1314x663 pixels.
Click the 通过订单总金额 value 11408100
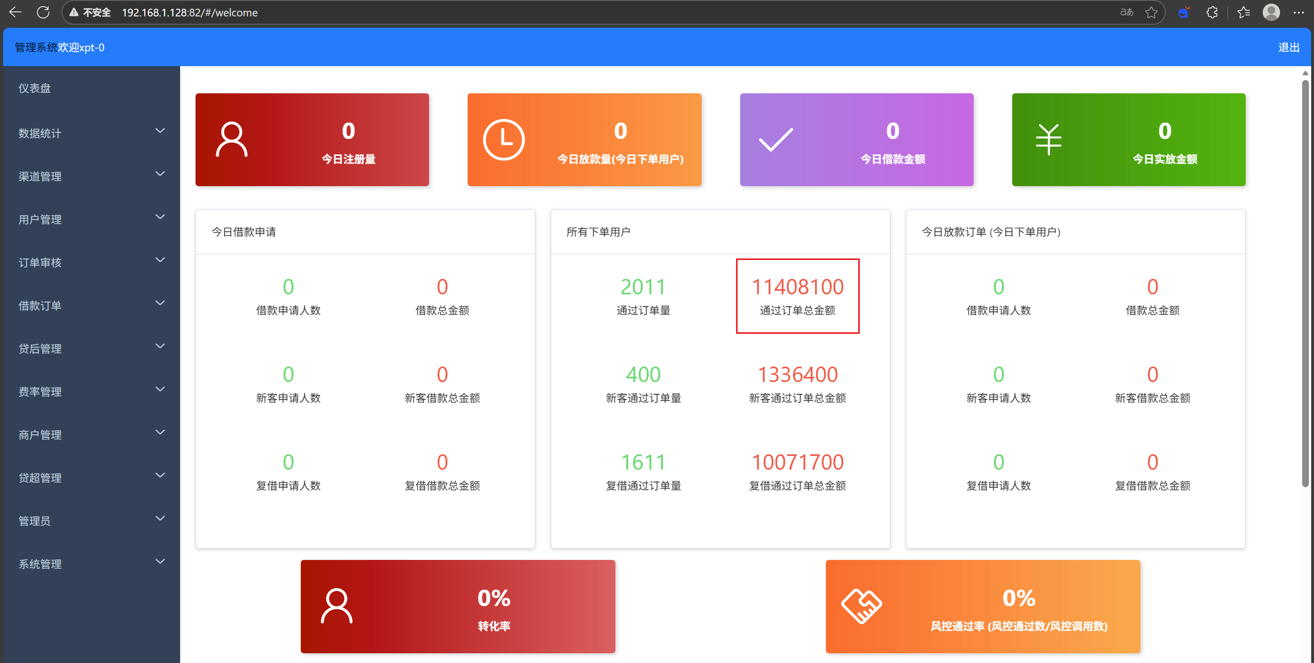pyautogui.click(x=798, y=287)
